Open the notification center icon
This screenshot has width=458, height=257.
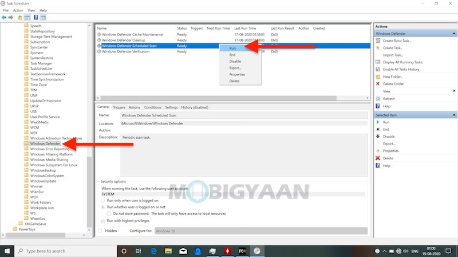pyautogui.click(x=448, y=251)
